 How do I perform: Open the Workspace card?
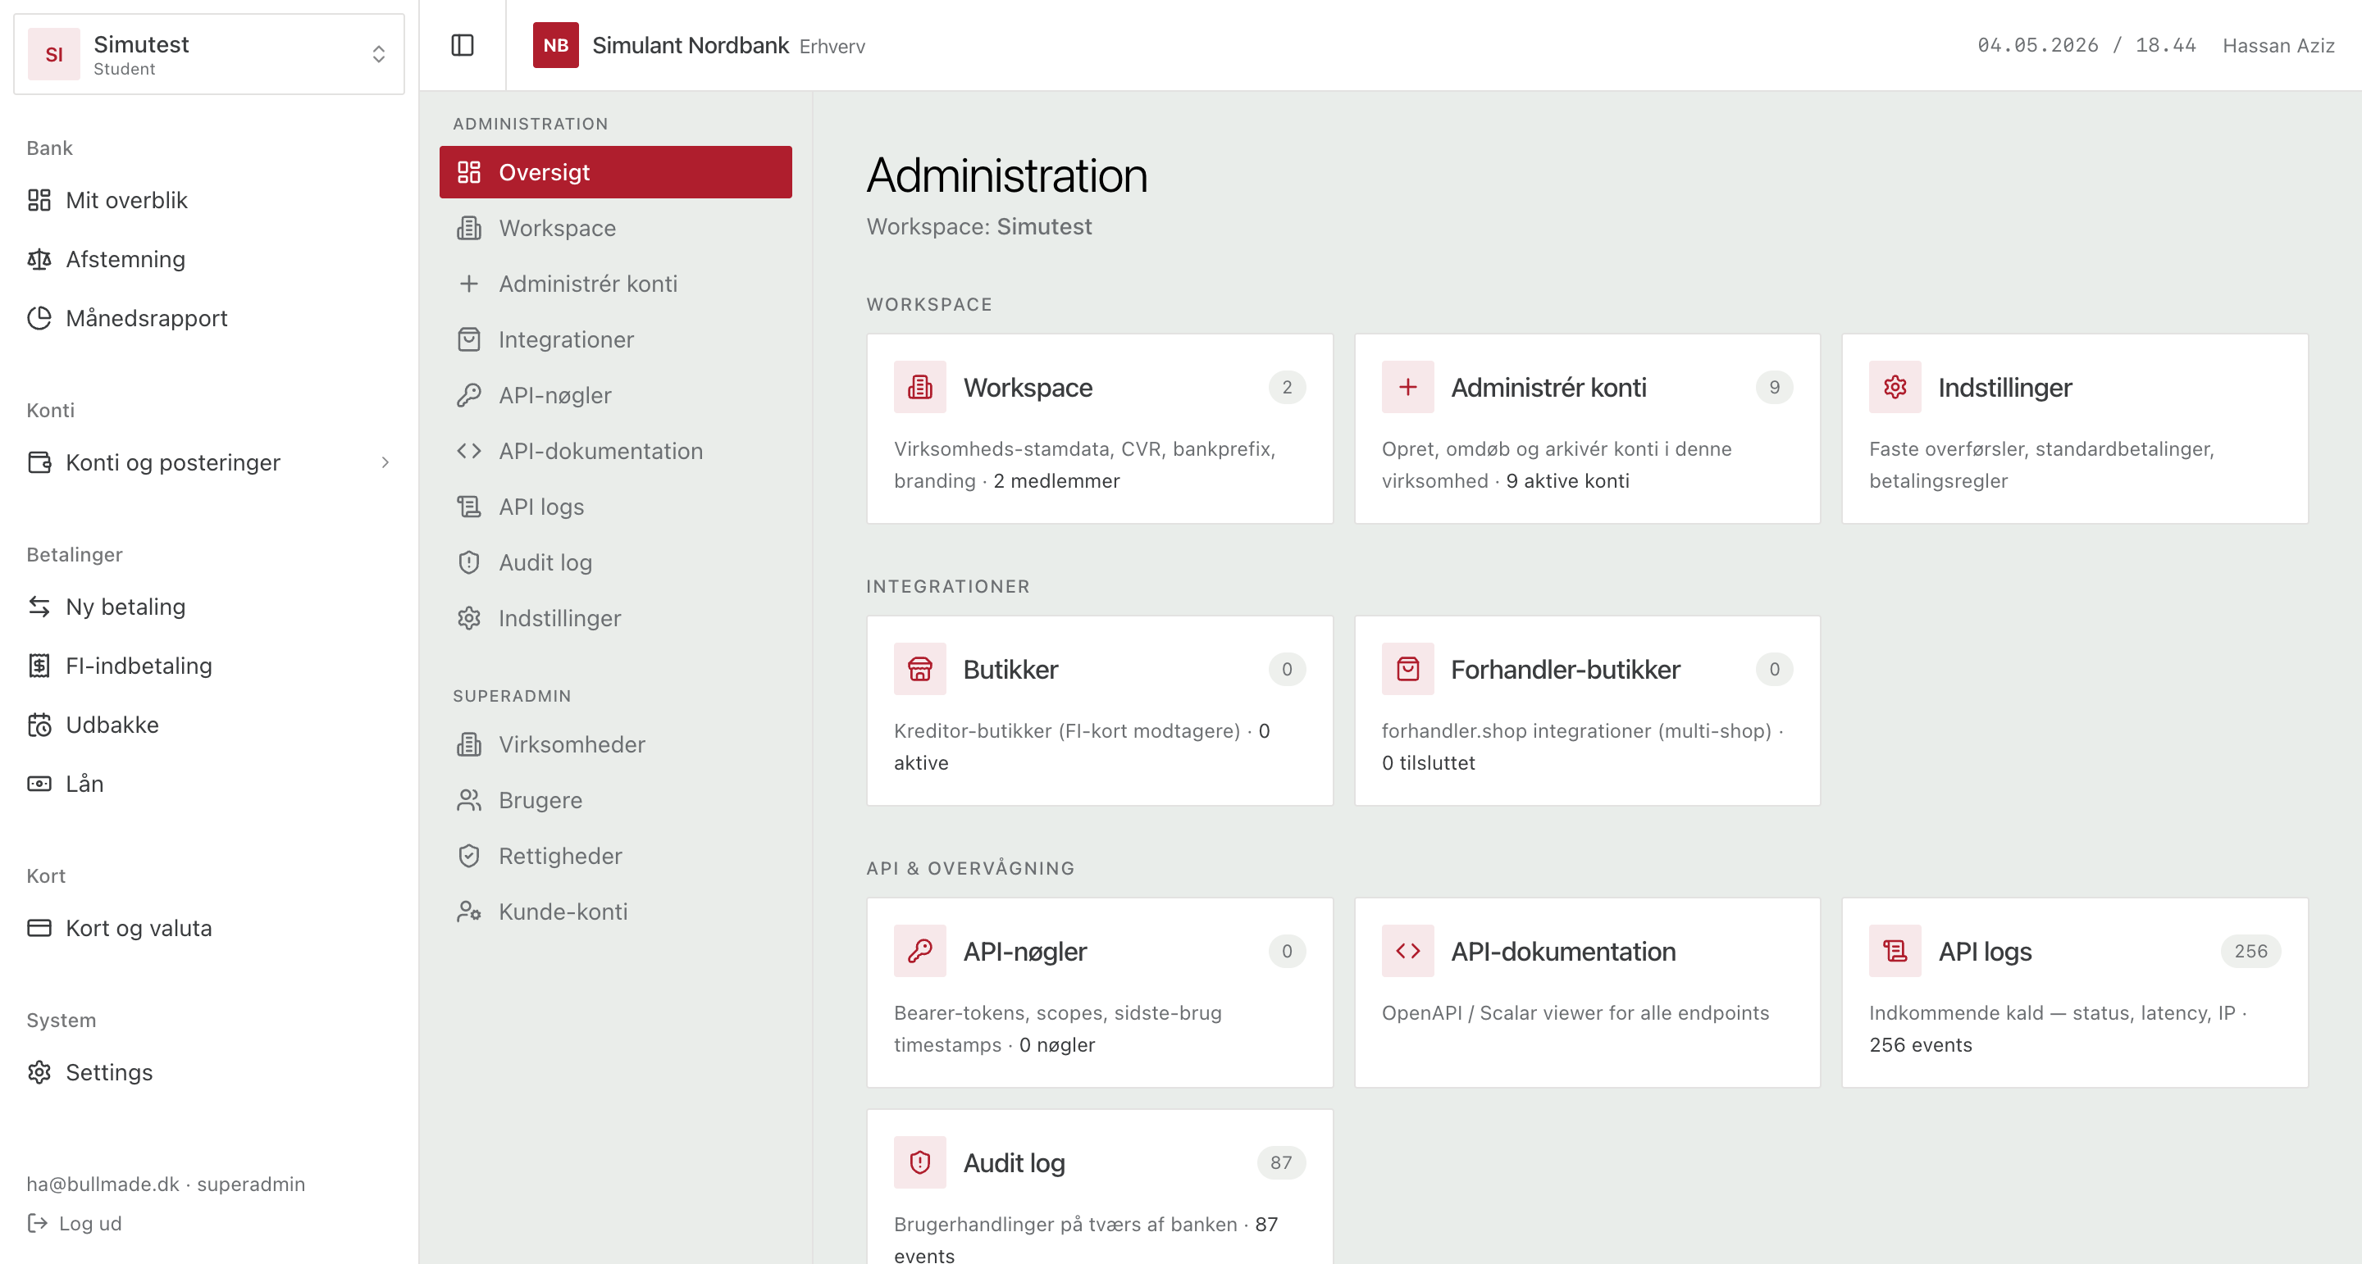click(1099, 429)
